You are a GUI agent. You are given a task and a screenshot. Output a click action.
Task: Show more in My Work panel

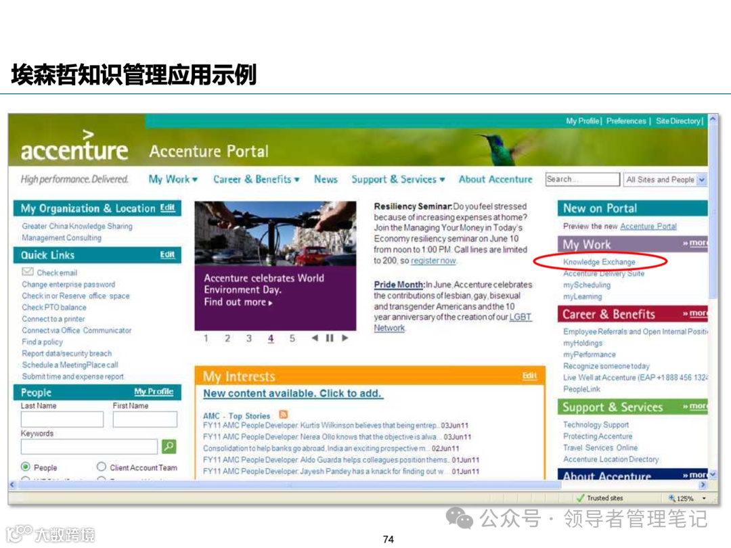tap(694, 243)
